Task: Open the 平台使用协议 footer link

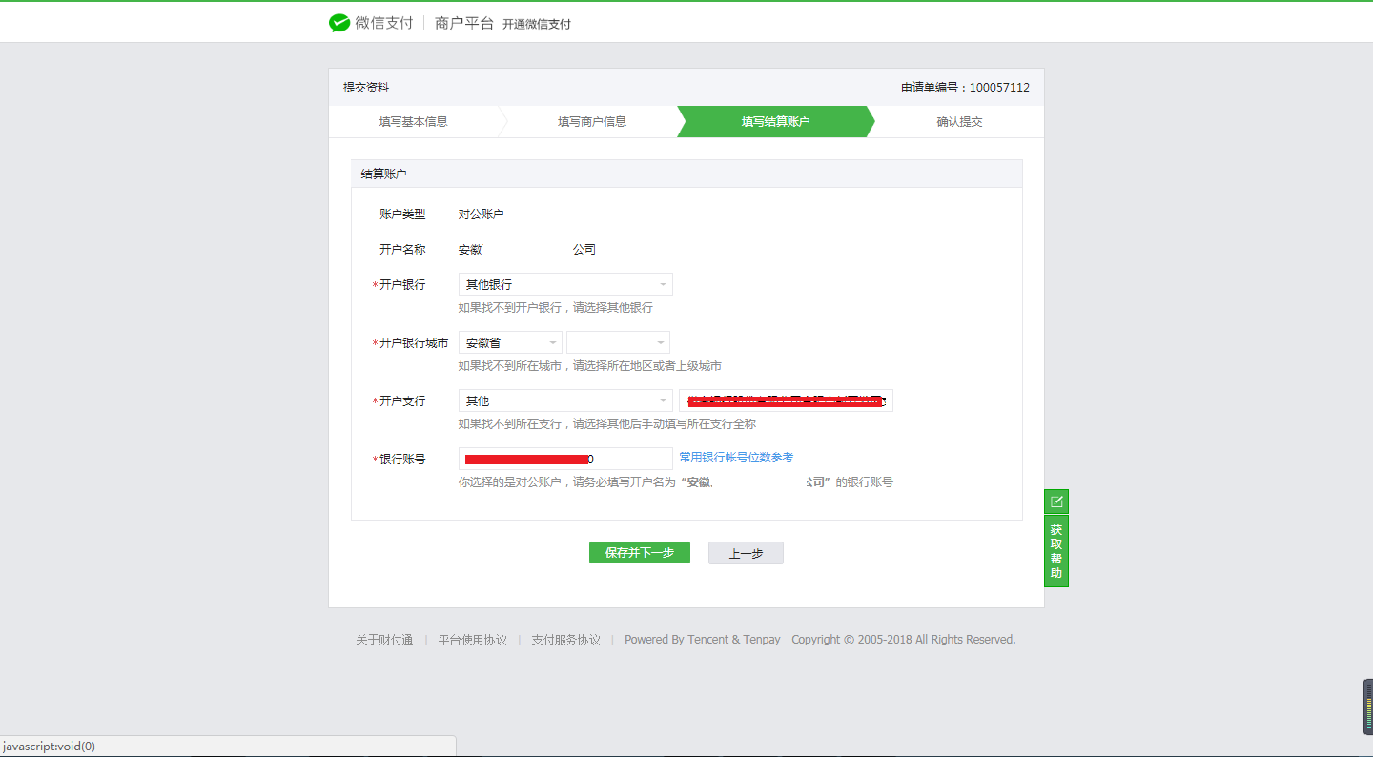Action: (x=472, y=640)
